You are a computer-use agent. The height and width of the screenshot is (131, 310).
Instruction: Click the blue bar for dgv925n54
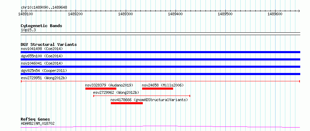click(x=160, y=74)
